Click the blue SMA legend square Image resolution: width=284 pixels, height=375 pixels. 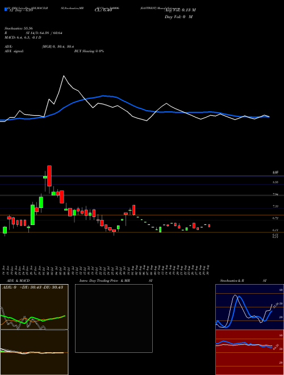click(6, 9)
